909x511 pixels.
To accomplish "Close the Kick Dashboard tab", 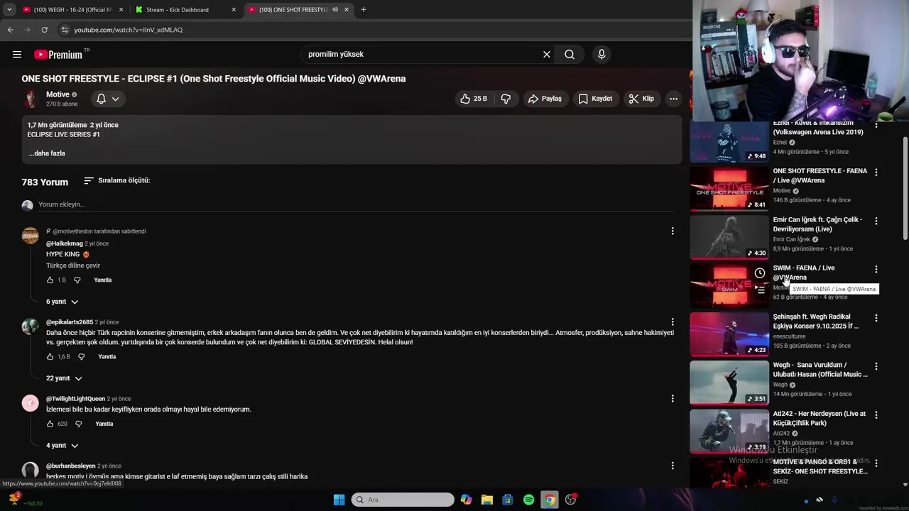I will pyautogui.click(x=234, y=10).
